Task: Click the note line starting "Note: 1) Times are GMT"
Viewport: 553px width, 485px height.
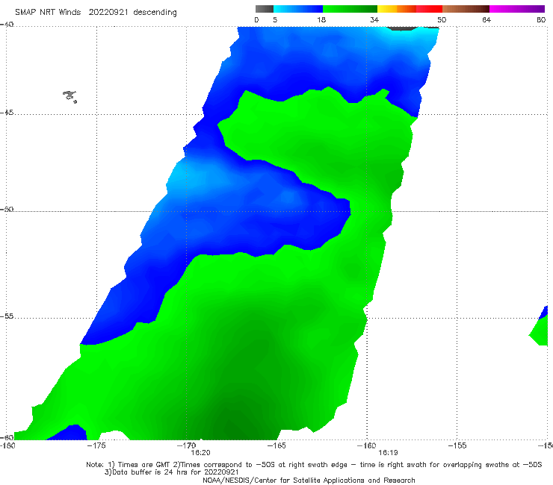Action: pos(314,465)
